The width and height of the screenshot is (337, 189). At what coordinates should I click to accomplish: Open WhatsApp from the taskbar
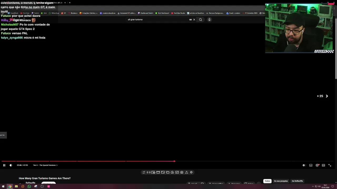pos(29,186)
